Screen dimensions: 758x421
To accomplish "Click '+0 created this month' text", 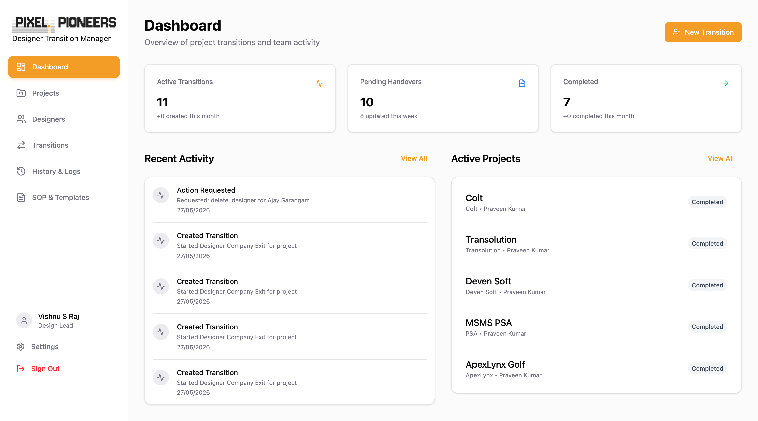I will click(188, 116).
